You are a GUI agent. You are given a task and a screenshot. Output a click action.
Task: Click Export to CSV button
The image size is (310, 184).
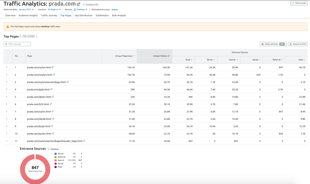tap(298, 44)
